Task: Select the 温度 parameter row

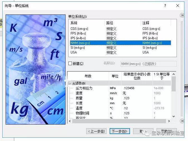Action: coord(79,108)
